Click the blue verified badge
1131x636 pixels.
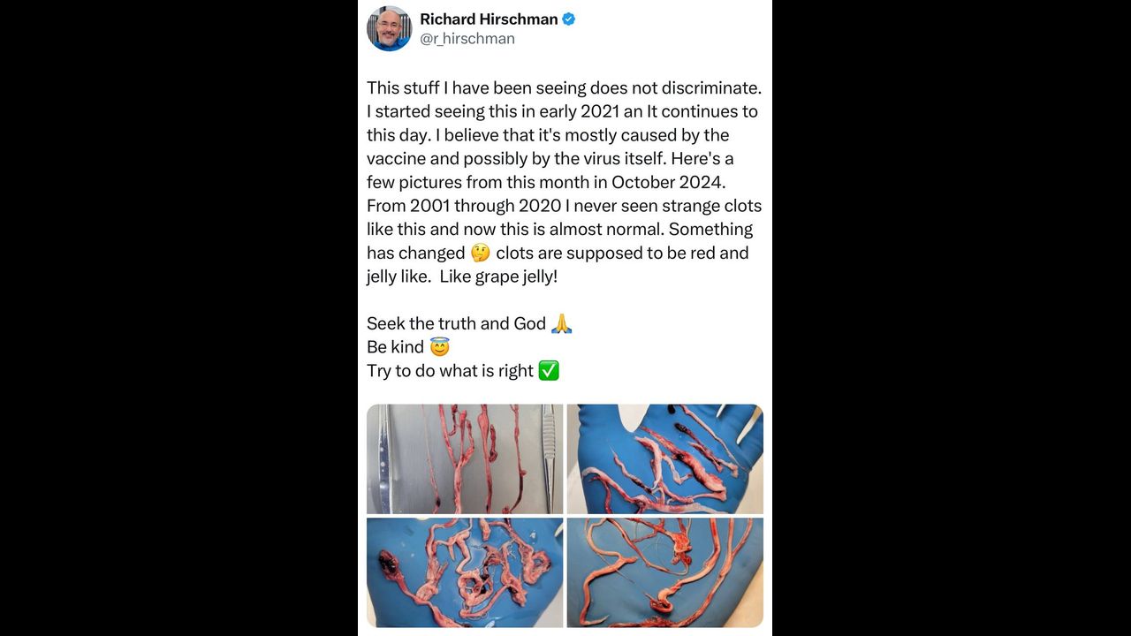point(569,19)
